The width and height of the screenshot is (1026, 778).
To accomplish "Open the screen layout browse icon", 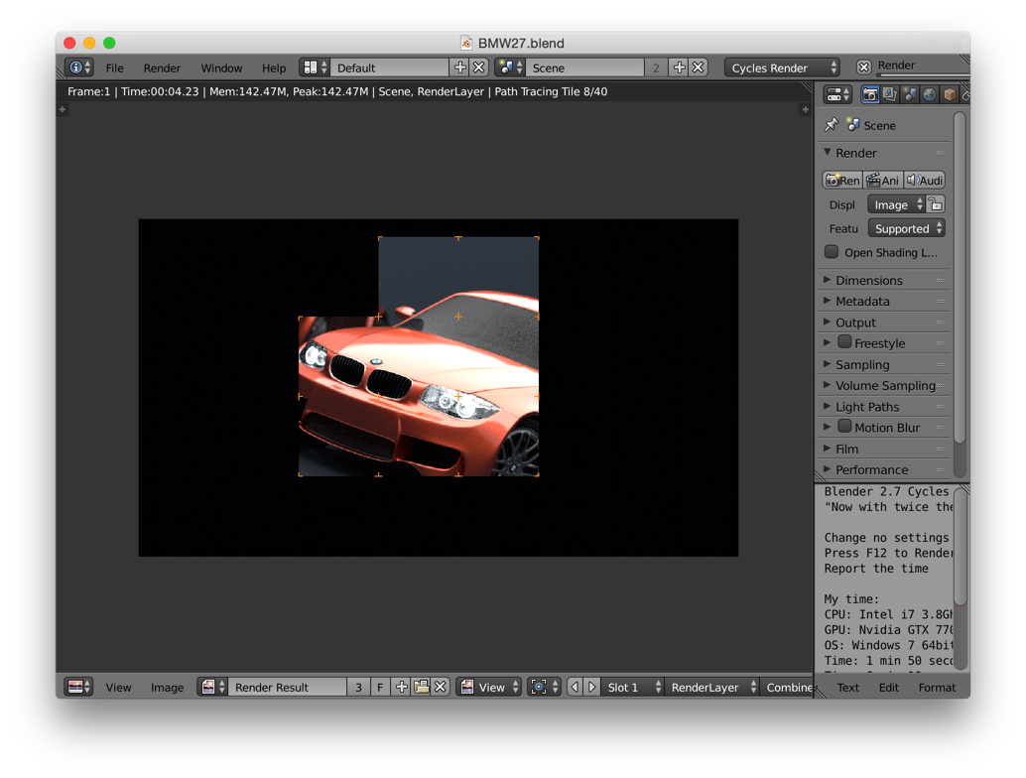I will pos(316,67).
